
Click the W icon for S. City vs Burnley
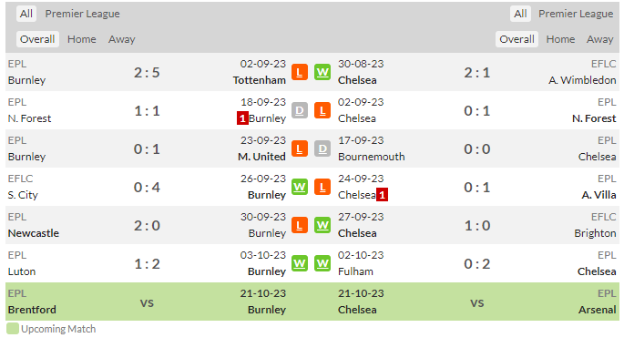[x=300, y=187]
